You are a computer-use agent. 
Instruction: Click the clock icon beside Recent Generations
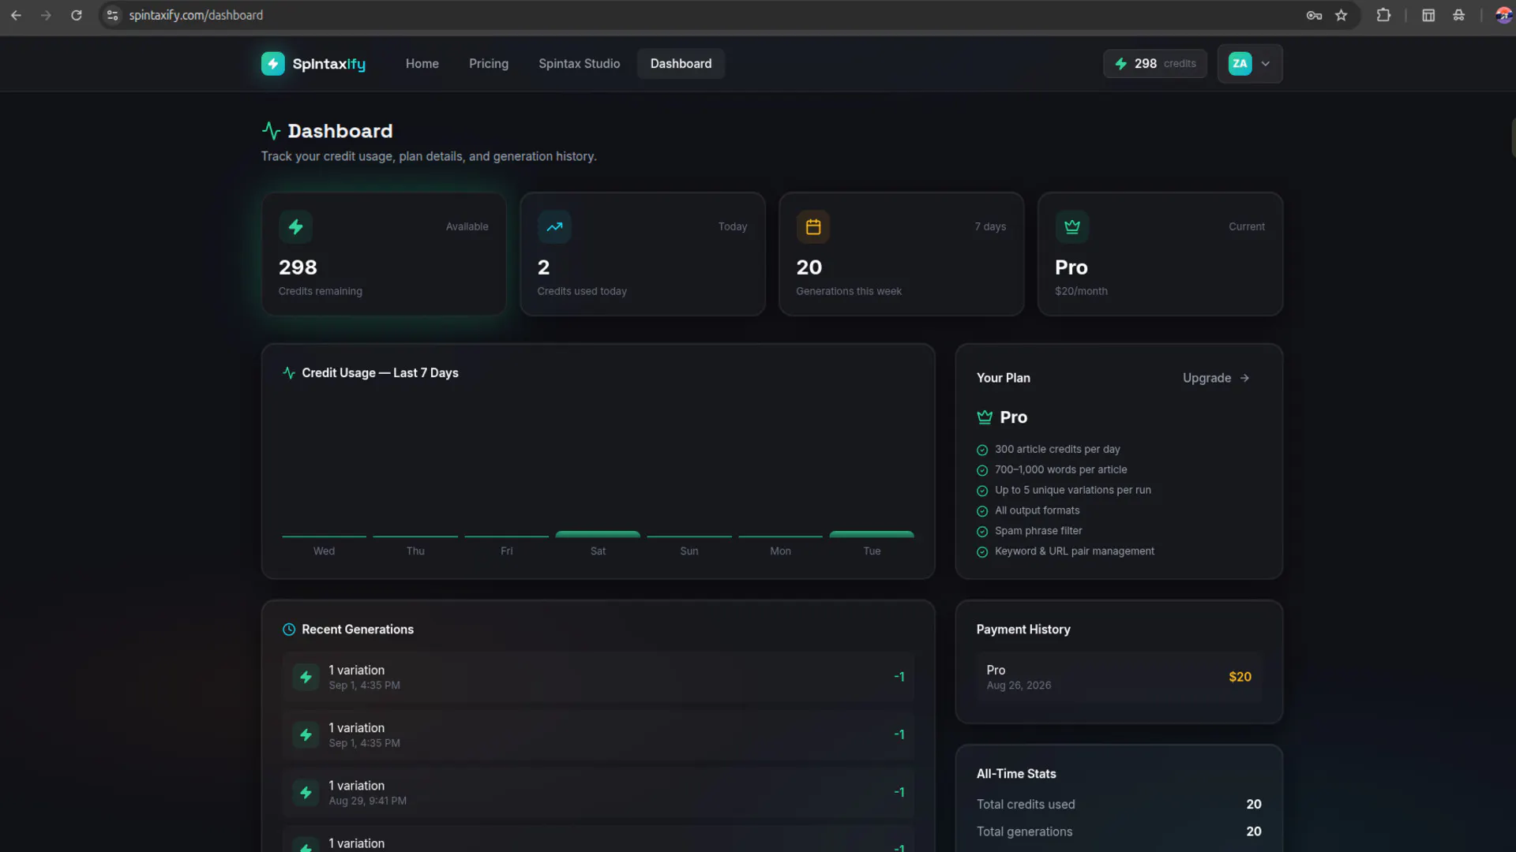(x=289, y=630)
